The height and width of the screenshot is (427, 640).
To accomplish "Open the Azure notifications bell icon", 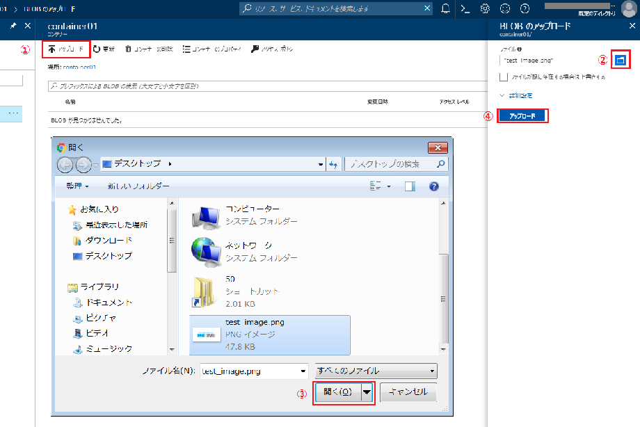I will click(x=445, y=8).
